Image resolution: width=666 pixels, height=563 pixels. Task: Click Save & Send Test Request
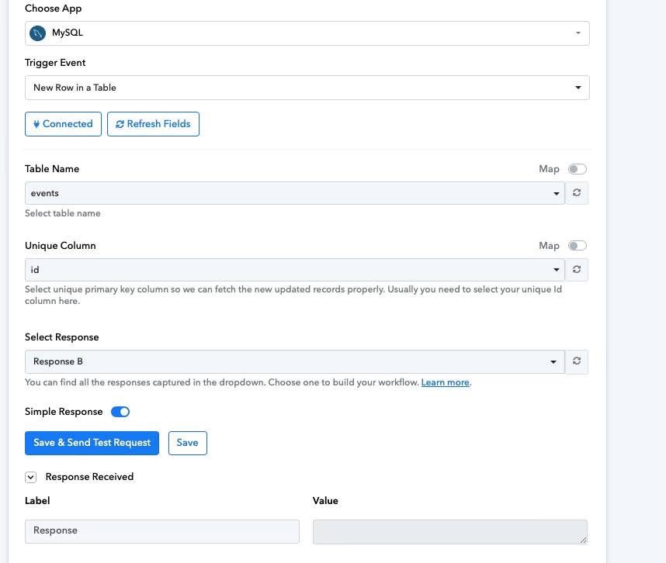[92, 443]
